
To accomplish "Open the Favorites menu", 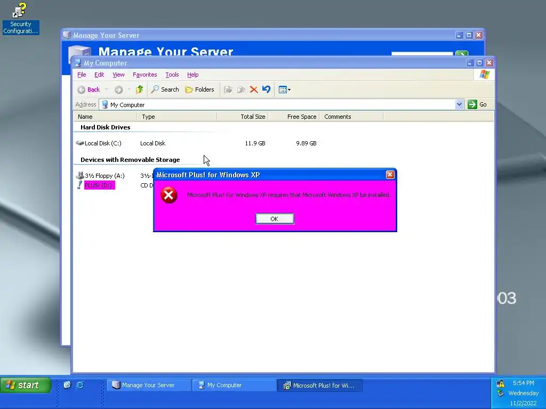I will 145,75.
